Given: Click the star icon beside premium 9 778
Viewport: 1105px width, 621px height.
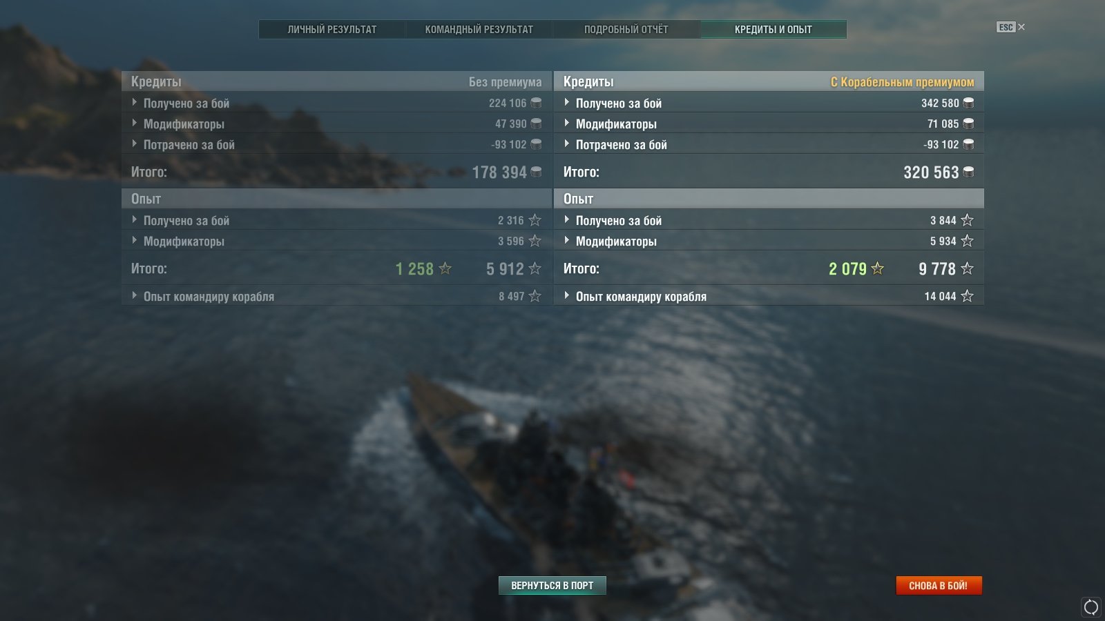Looking at the screenshot, I should (967, 268).
